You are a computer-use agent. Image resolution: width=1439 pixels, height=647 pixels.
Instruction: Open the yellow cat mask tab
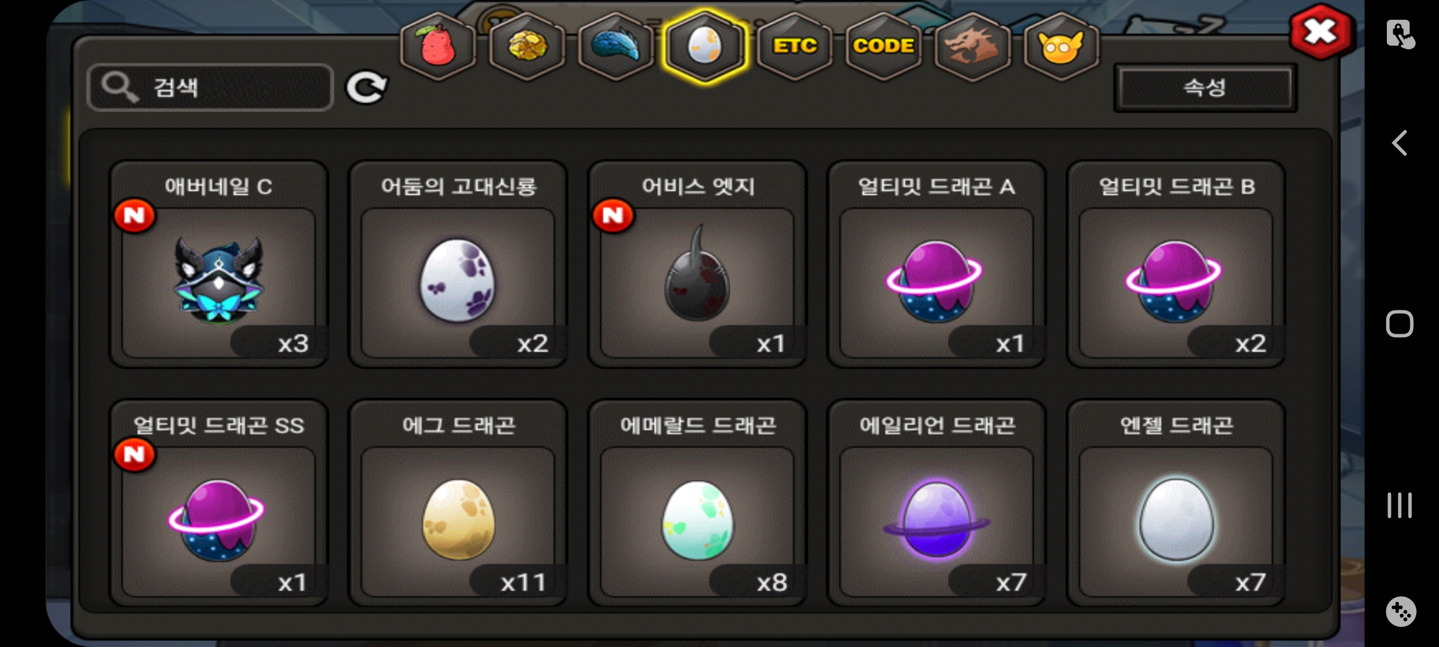click(x=1061, y=46)
